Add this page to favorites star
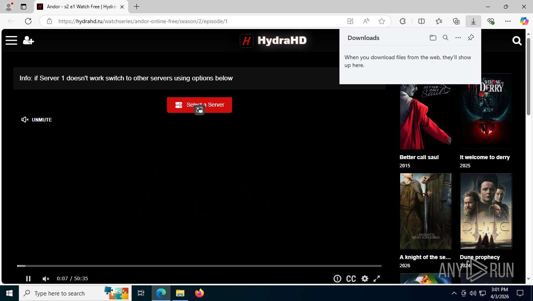 coord(382,21)
